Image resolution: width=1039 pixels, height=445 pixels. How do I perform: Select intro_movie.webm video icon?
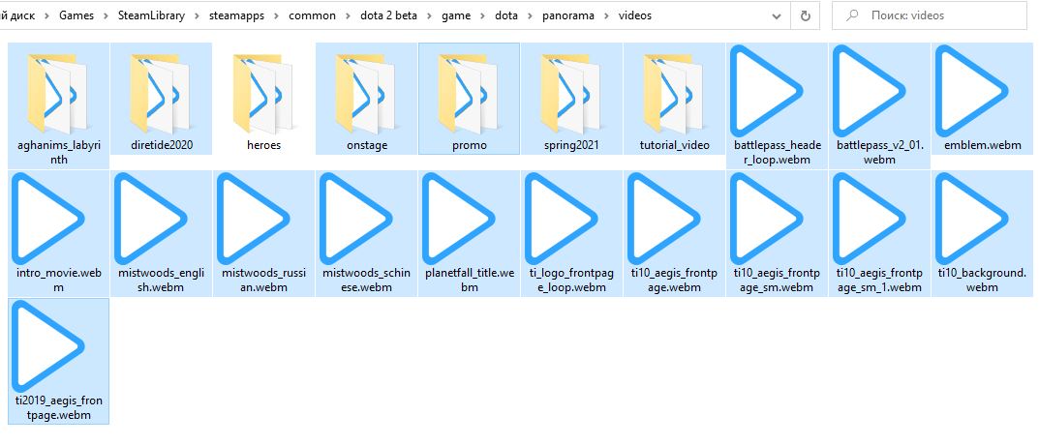pos(48,219)
